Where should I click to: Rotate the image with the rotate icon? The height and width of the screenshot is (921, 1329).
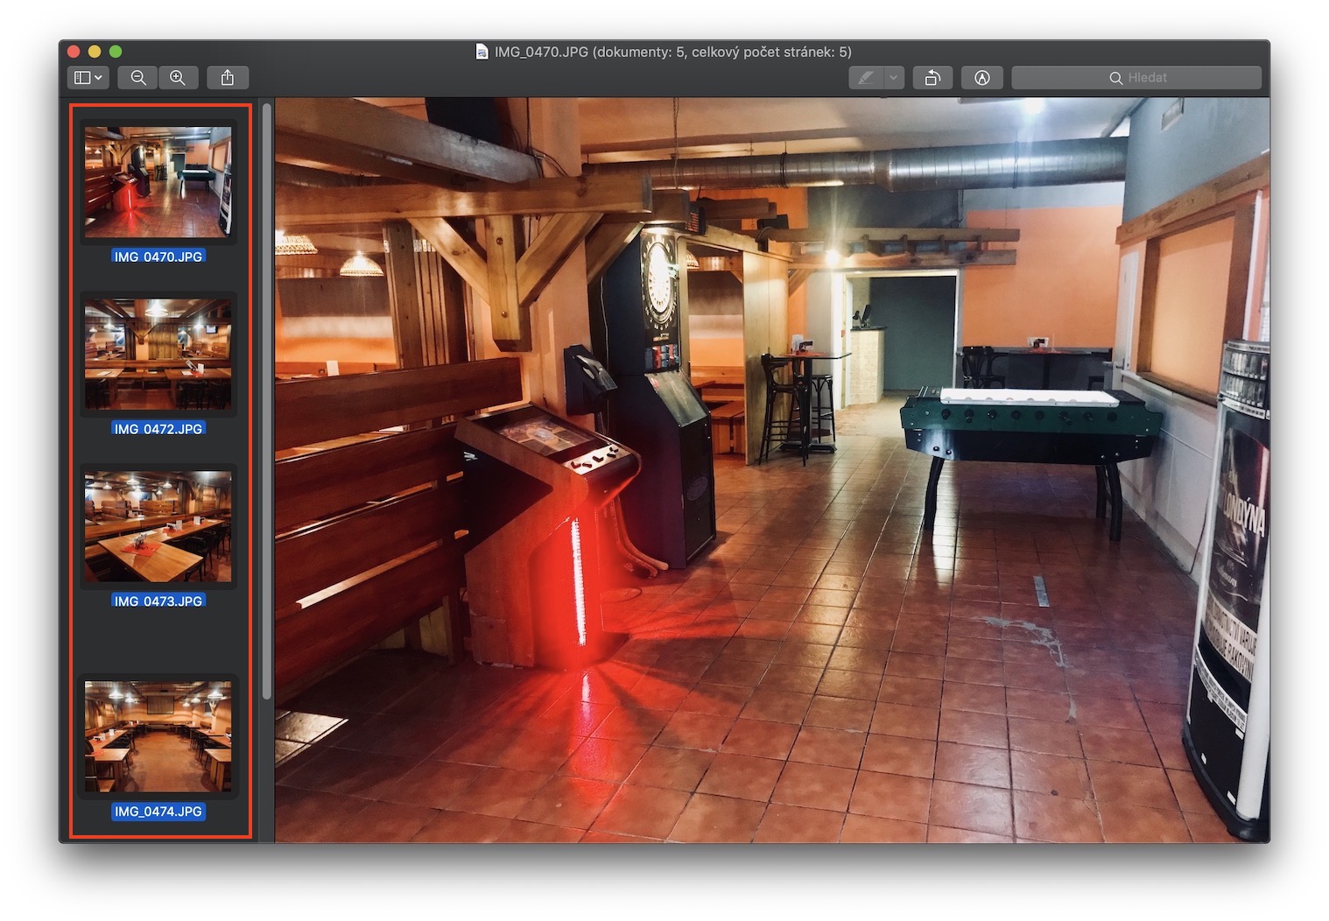pos(932,78)
